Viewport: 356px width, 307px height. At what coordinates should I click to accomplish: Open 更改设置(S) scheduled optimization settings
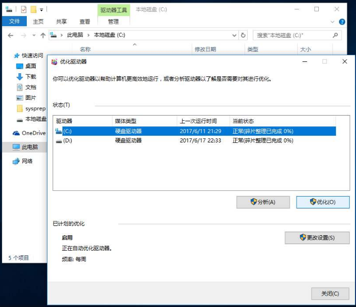[x=317, y=238]
